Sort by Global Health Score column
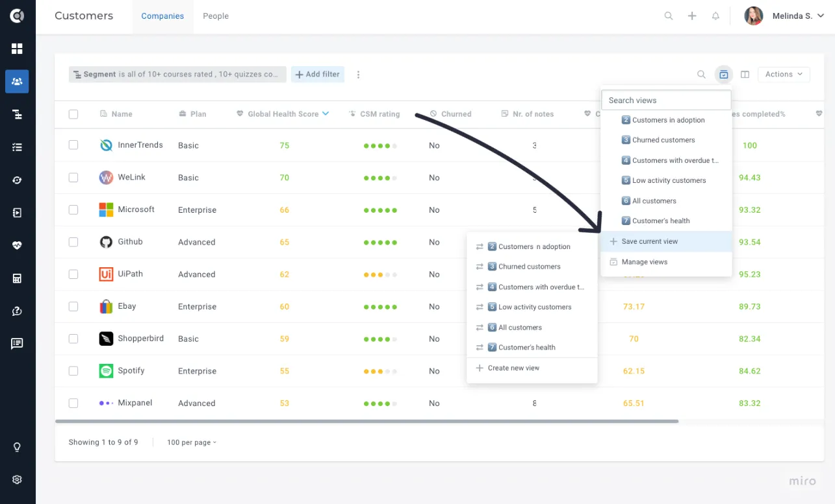The width and height of the screenshot is (835, 504). click(283, 114)
